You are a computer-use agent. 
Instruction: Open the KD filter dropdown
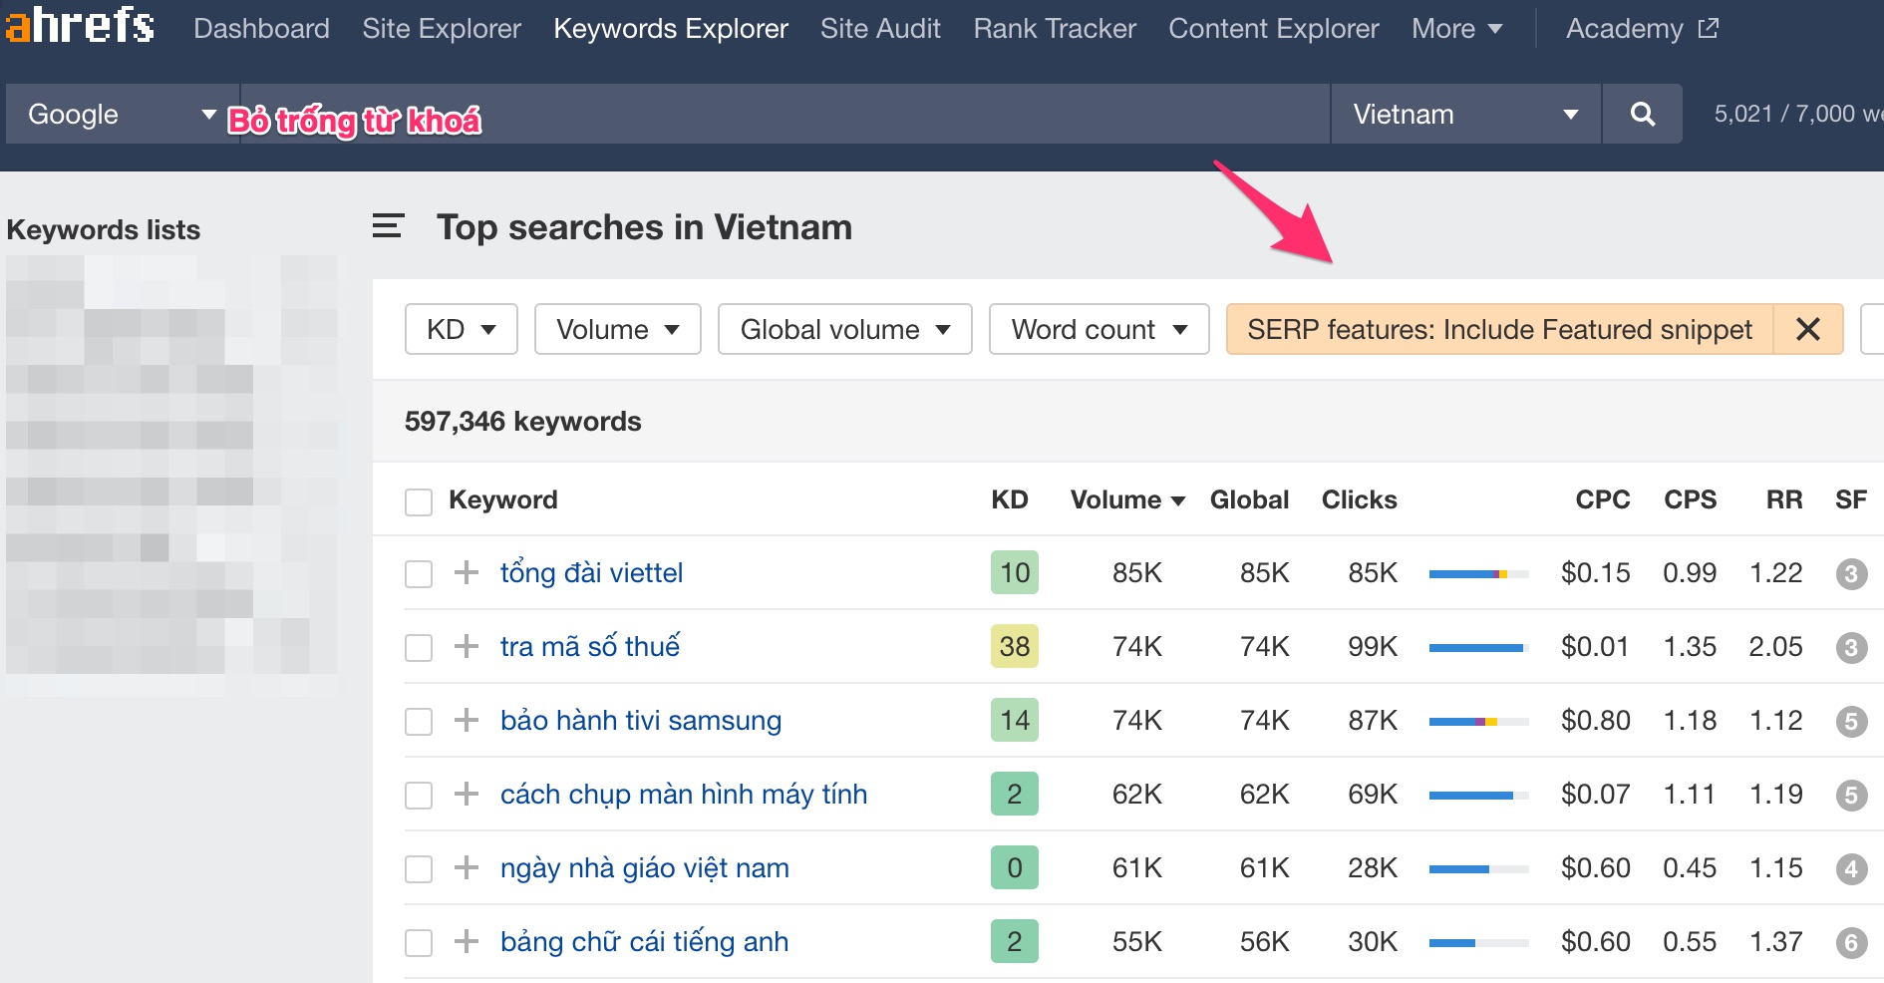(x=461, y=329)
